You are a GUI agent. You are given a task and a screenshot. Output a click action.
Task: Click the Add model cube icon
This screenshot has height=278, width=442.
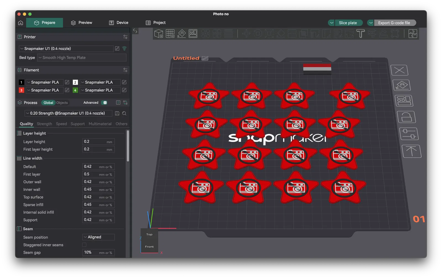[159, 34]
